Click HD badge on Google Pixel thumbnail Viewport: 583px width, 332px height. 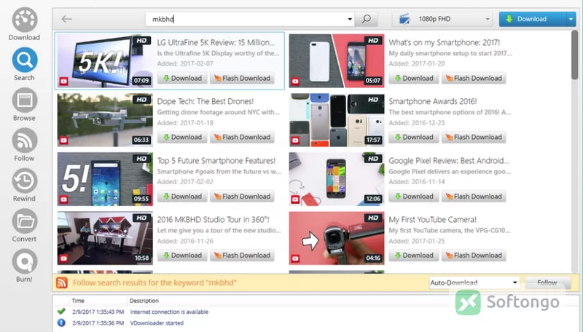coord(373,159)
